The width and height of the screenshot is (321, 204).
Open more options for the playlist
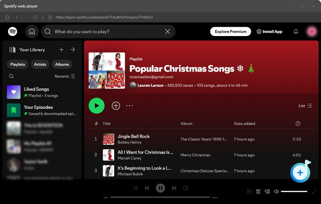pyautogui.click(x=130, y=106)
